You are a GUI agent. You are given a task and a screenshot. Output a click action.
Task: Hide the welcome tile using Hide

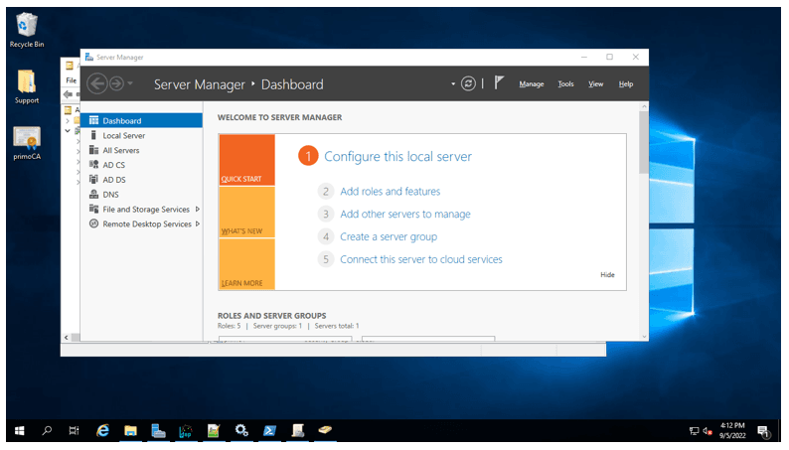point(607,275)
